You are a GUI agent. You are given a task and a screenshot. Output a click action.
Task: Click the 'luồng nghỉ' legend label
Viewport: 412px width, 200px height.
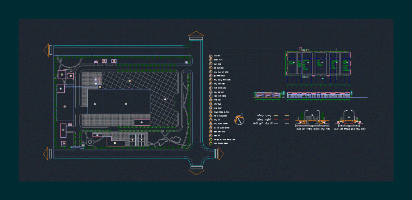264,119
